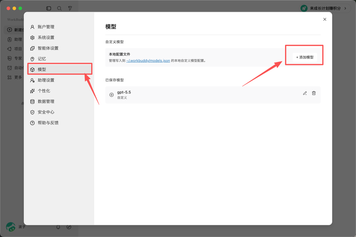Open the ~/.workbuddy/models.json link
The width and height of the screenshot is (356, 237).
(x=148, y=61)
